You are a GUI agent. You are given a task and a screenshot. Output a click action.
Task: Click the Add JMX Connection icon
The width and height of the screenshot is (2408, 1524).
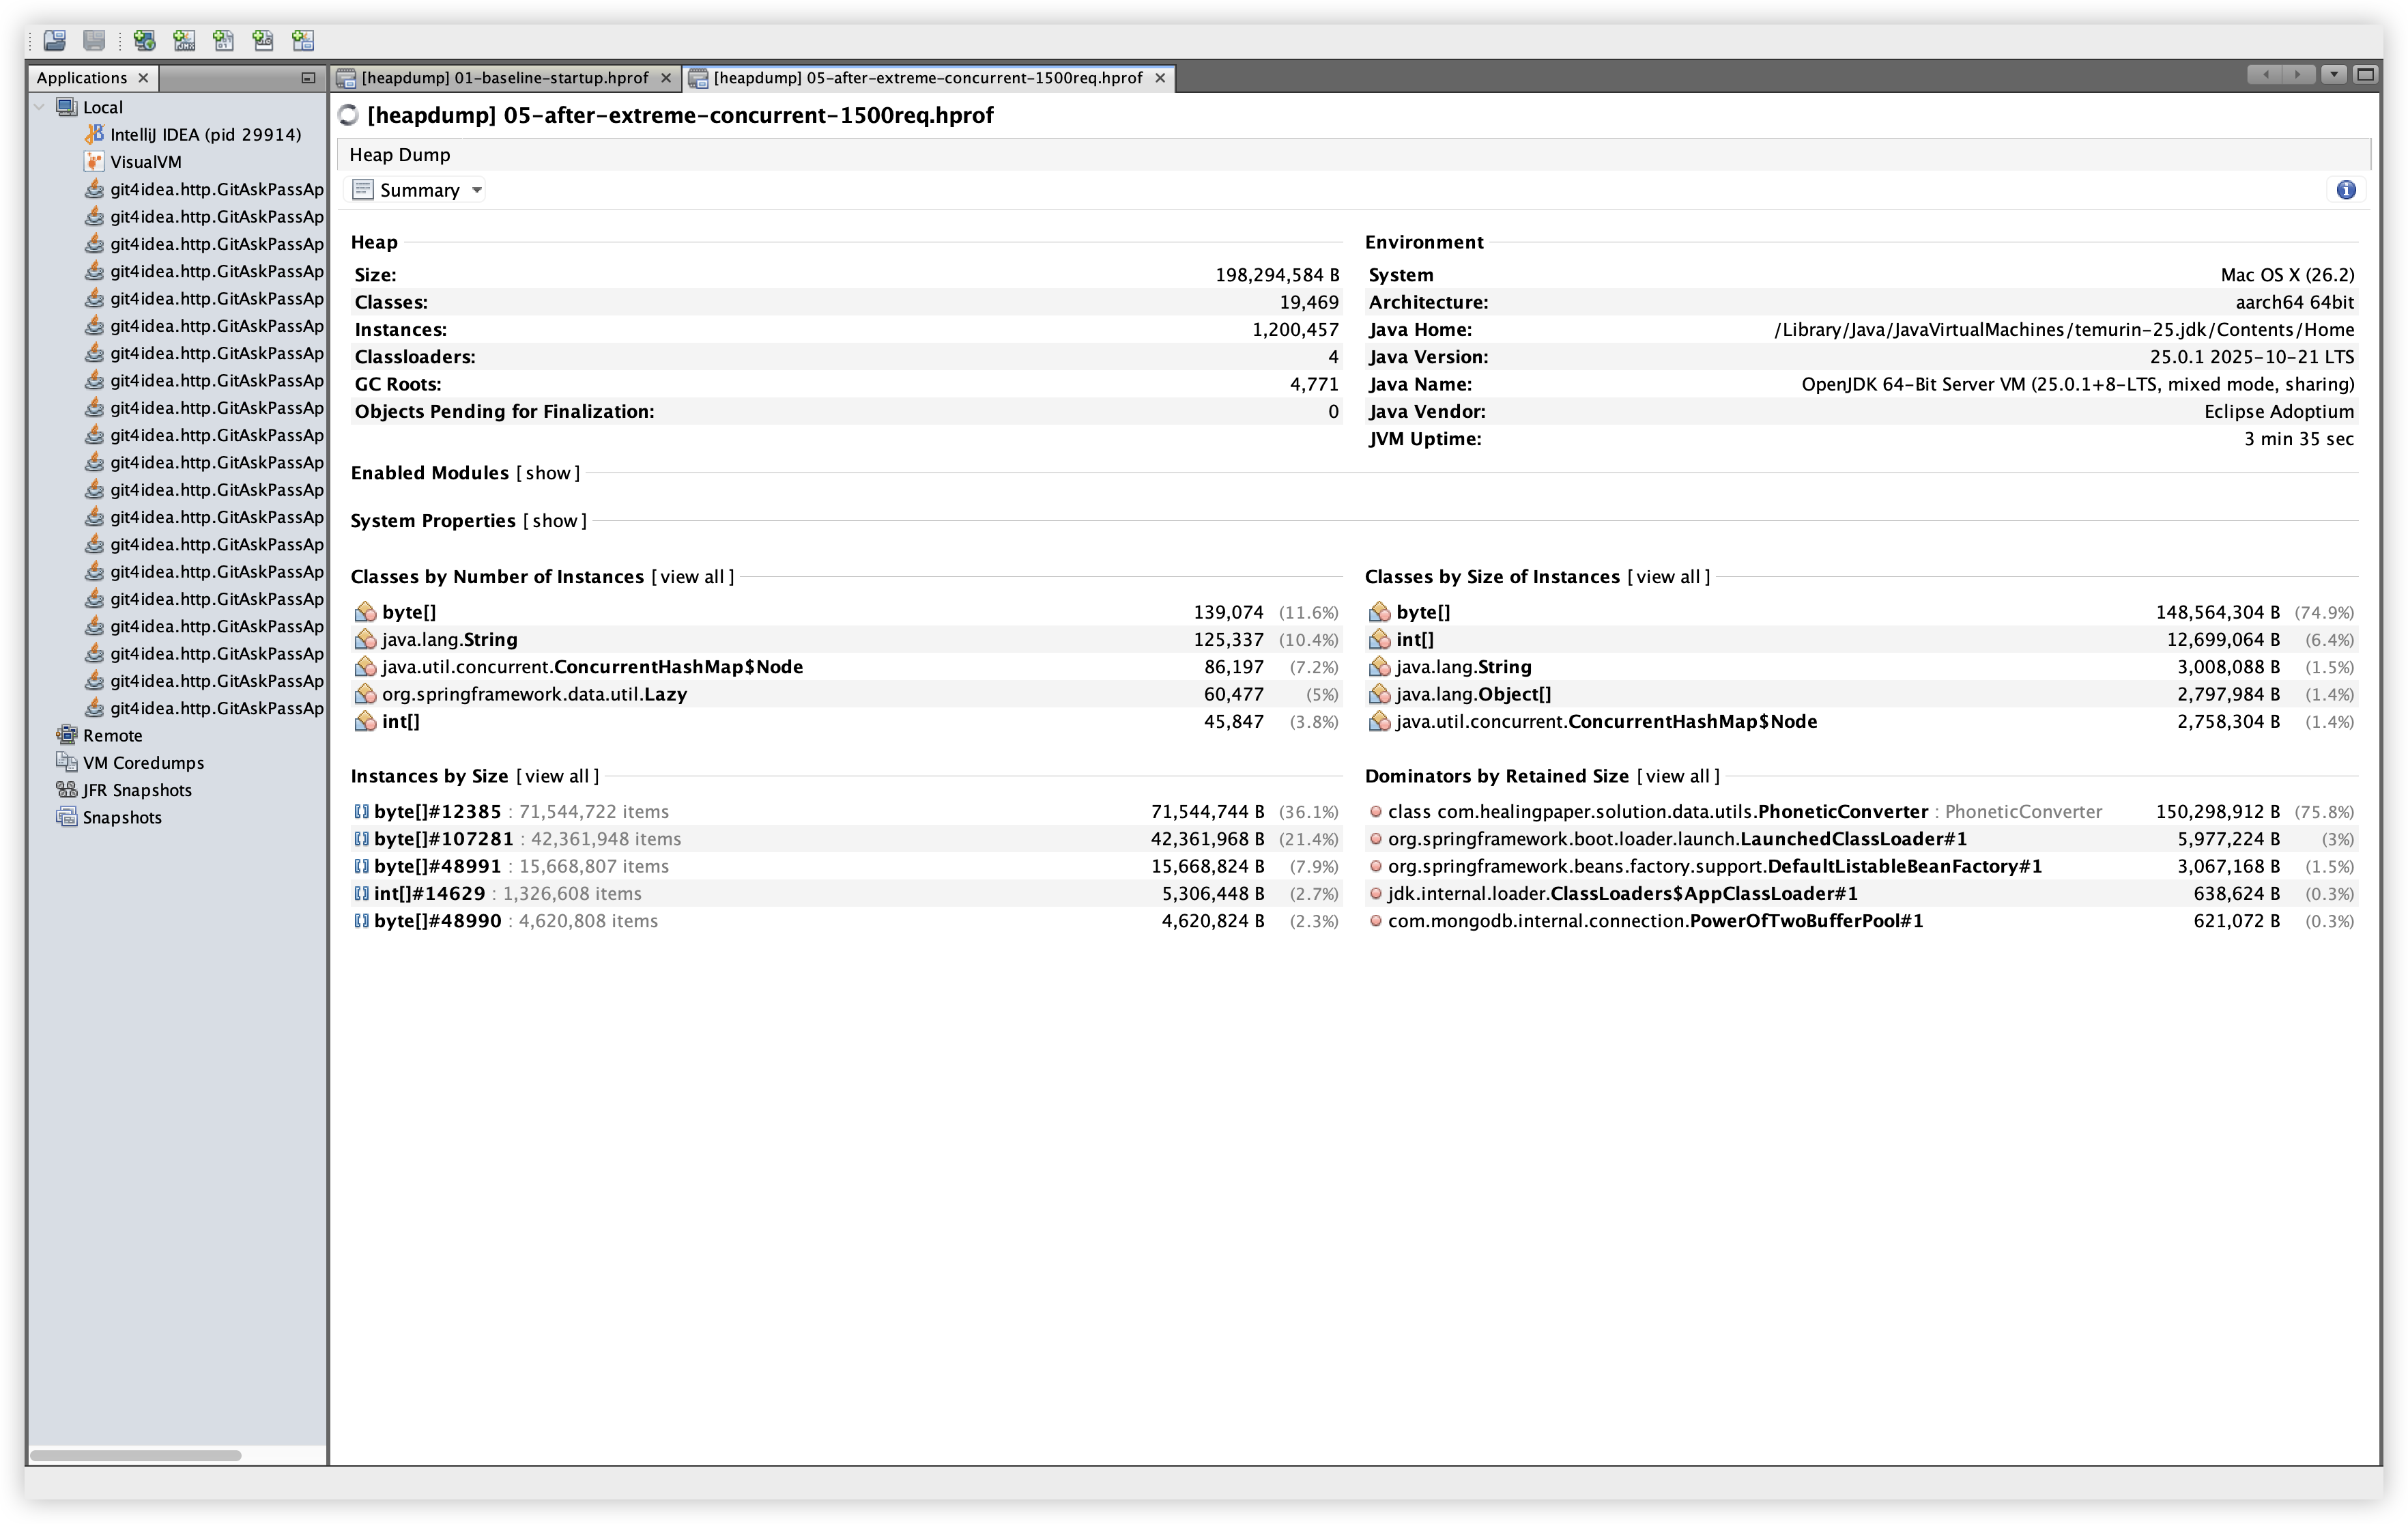pos(184,40)
